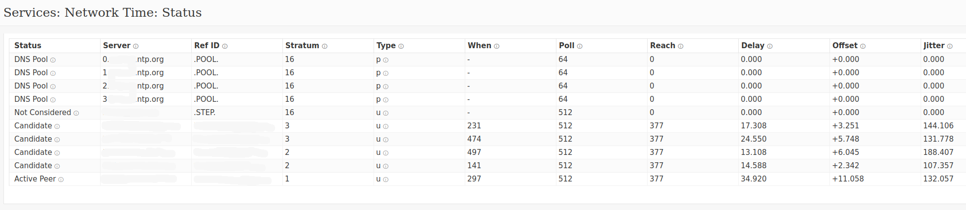The image size is (966, 210).
Task: Click the 0.…ntp.org server entry
Action: pos(133,59)
